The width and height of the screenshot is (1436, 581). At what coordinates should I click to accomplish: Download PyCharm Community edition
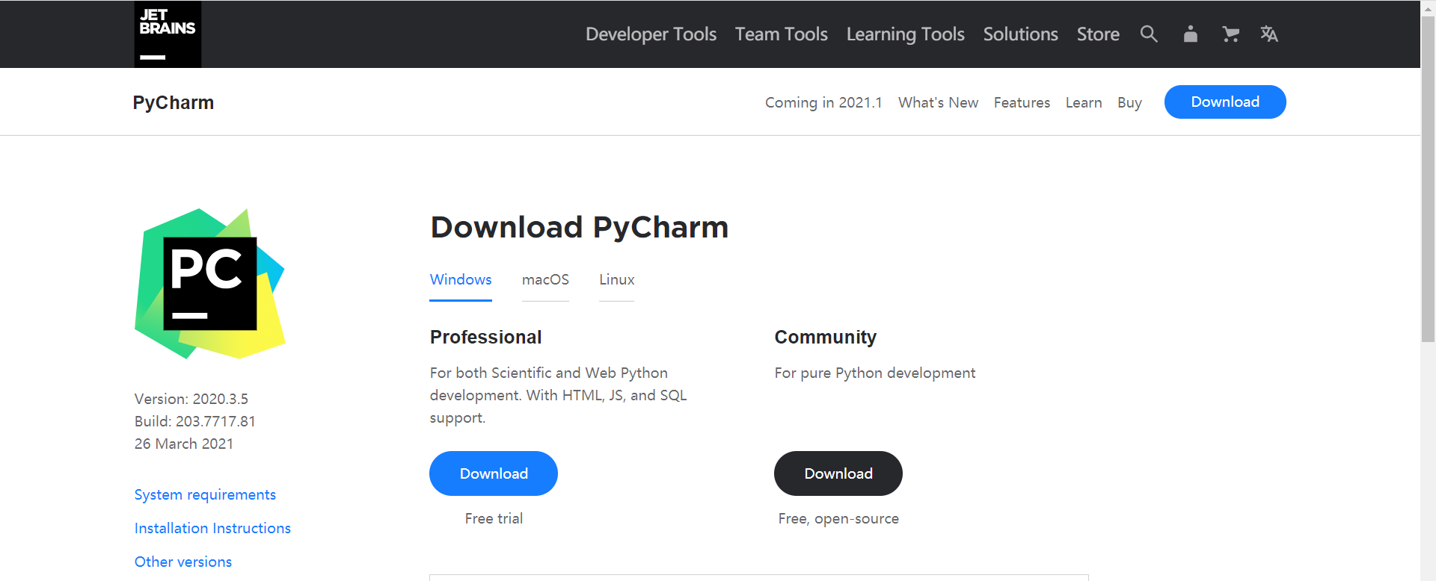click(838, 473)
